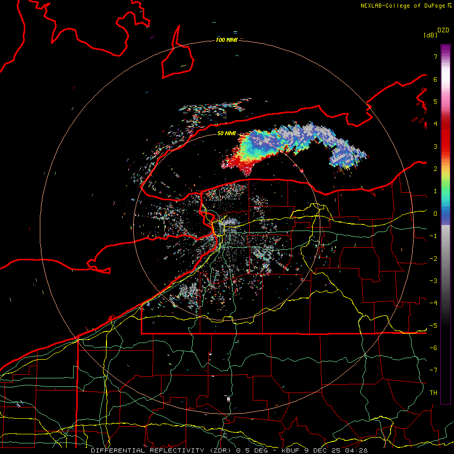
Task: Select the 4 dB scale value
Action: 435,124
